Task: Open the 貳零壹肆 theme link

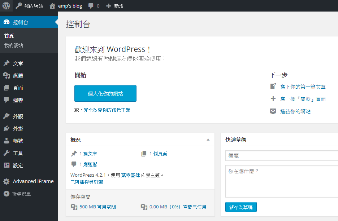Action: (x=130, y=175)
